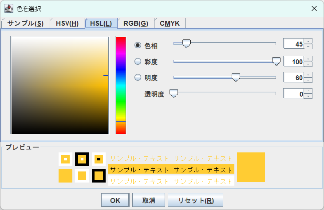
Task: Open the HSV(H) tab
Action: [x=67, y=23]
